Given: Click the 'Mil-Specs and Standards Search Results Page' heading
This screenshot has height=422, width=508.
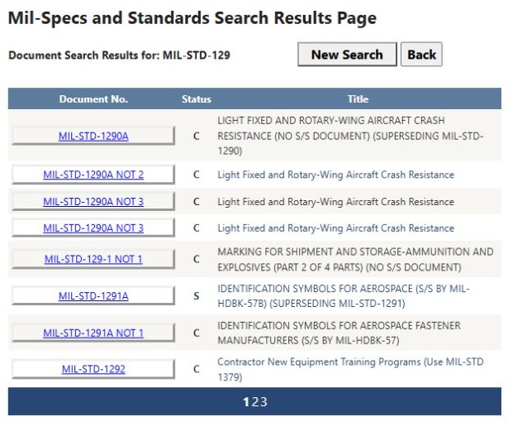Looking at the screenshot, I should pos(192,18).
